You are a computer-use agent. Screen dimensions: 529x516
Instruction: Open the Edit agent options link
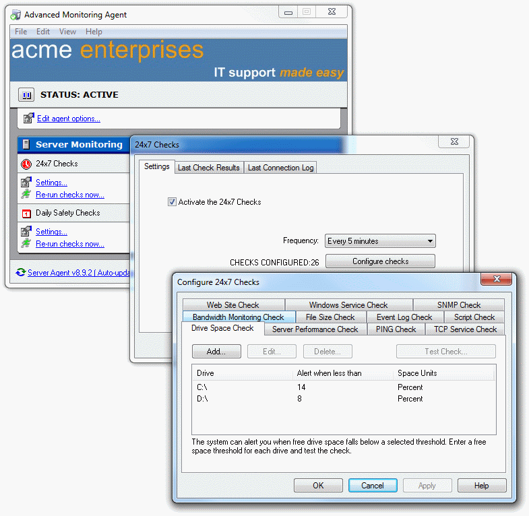[69, 119]
